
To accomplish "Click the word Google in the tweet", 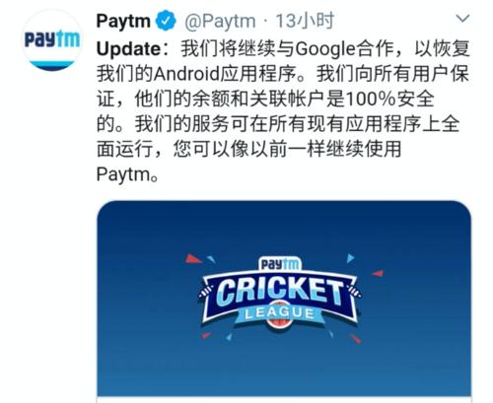I will (325, 49).
